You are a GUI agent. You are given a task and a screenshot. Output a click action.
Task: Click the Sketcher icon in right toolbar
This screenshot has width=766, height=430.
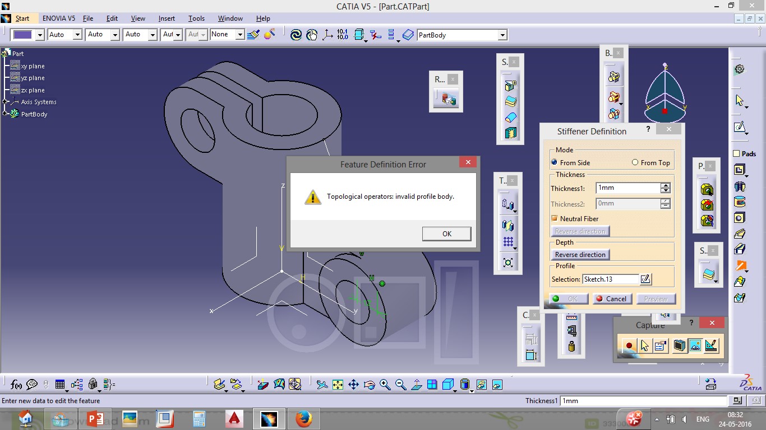pos(740,128)
